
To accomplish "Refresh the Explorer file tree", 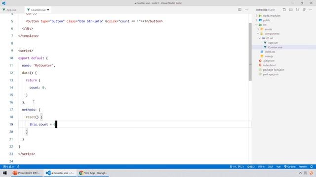I will coord(297,10).
